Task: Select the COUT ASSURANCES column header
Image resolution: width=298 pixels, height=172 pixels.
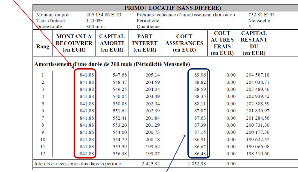Action: coord(184,43)
